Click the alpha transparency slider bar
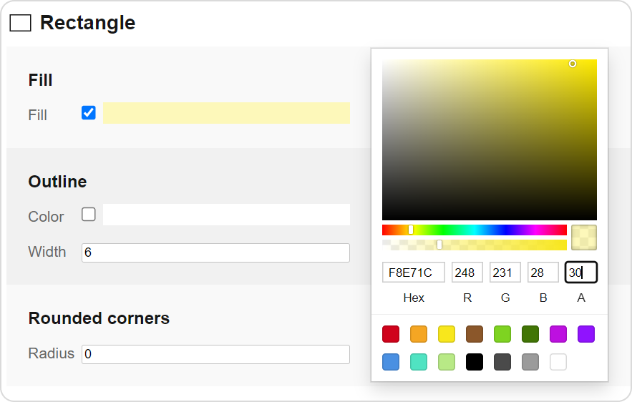Image resolution: width=632 pixels, height=402 pixels. [474, 245]
